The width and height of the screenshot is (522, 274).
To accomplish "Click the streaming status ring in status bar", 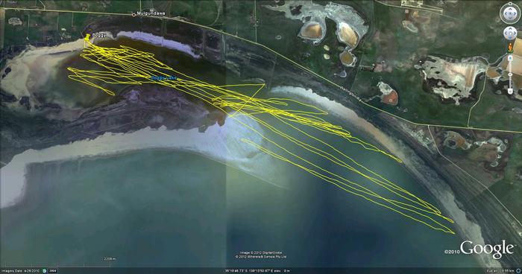I will 519,271.
